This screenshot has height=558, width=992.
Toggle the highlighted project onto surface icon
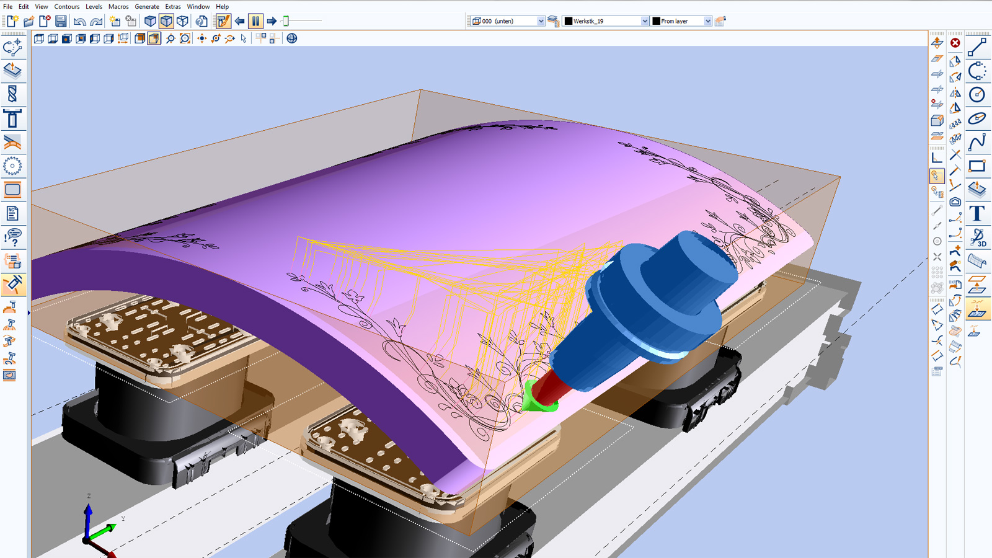pyautogui.click(x=977, y=308)
